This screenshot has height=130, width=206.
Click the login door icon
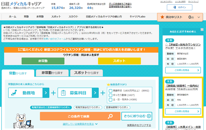pos(174,7)
